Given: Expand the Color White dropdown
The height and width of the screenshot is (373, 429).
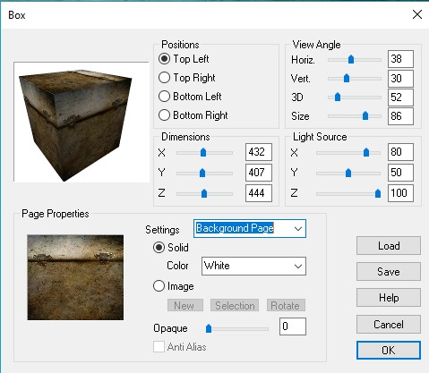Looking at the screenshot, I should tap(253, 266).
